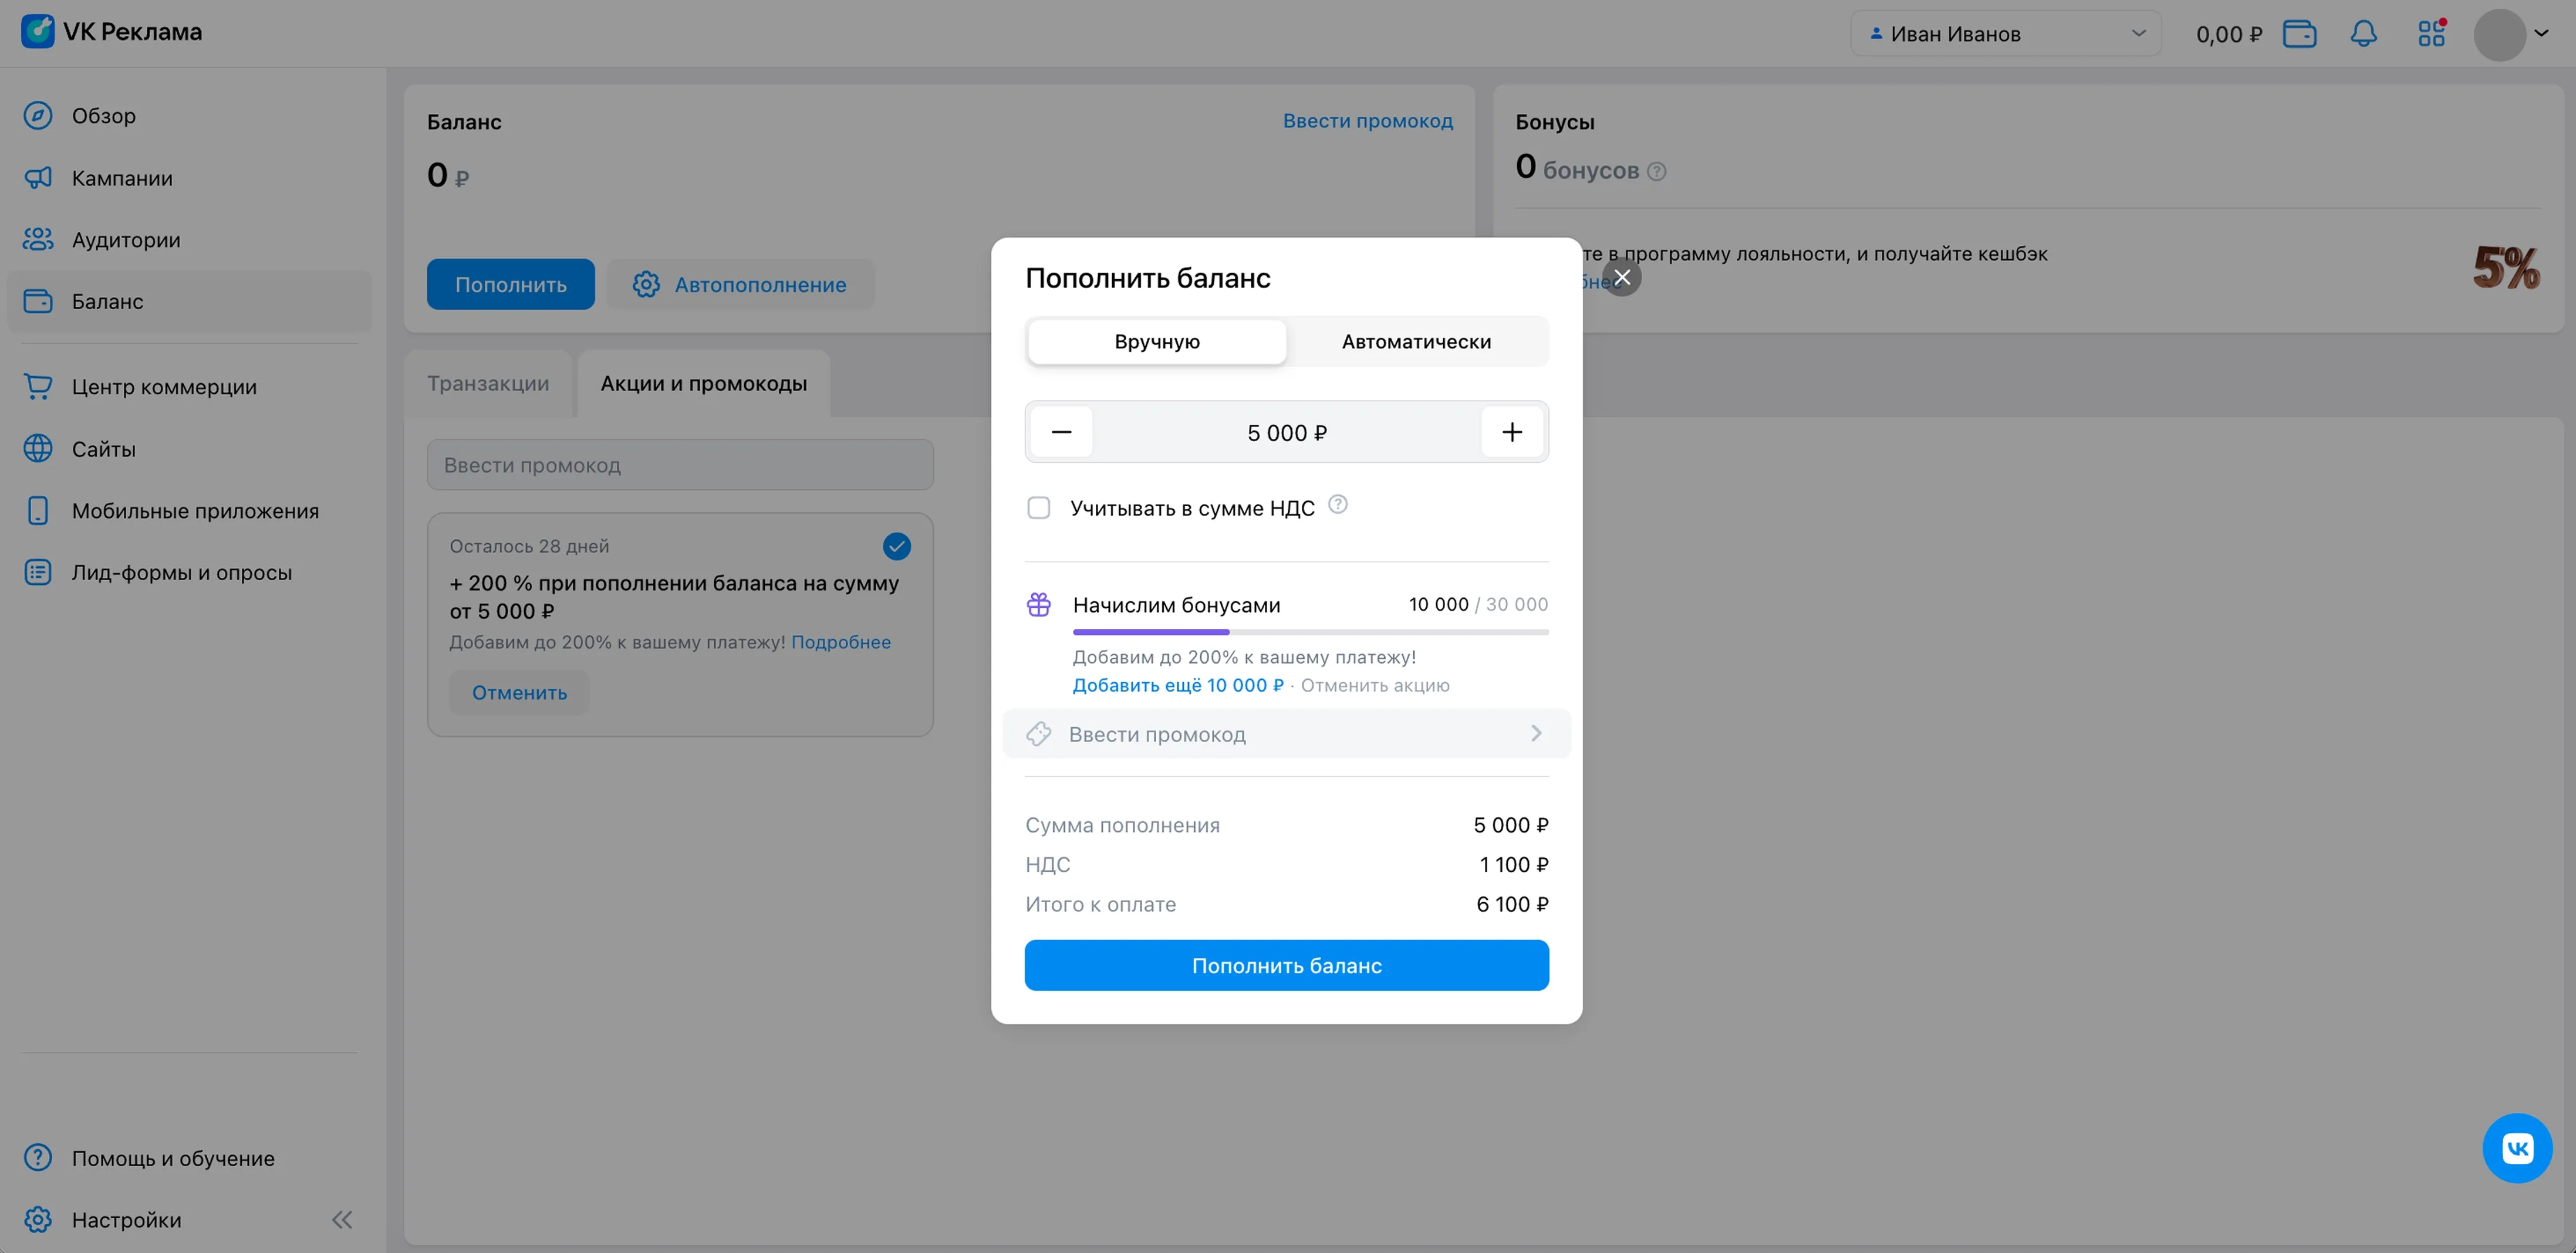Open the Обзор compass icon in sidebar
The width and height of the screenshot is (2576, 1253).
[x=38, y=116]
